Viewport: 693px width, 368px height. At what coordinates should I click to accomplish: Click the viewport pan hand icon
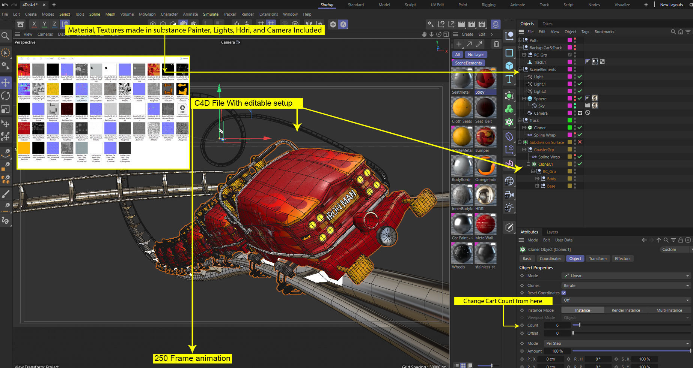pyautogui.click(x=424, y=34)
